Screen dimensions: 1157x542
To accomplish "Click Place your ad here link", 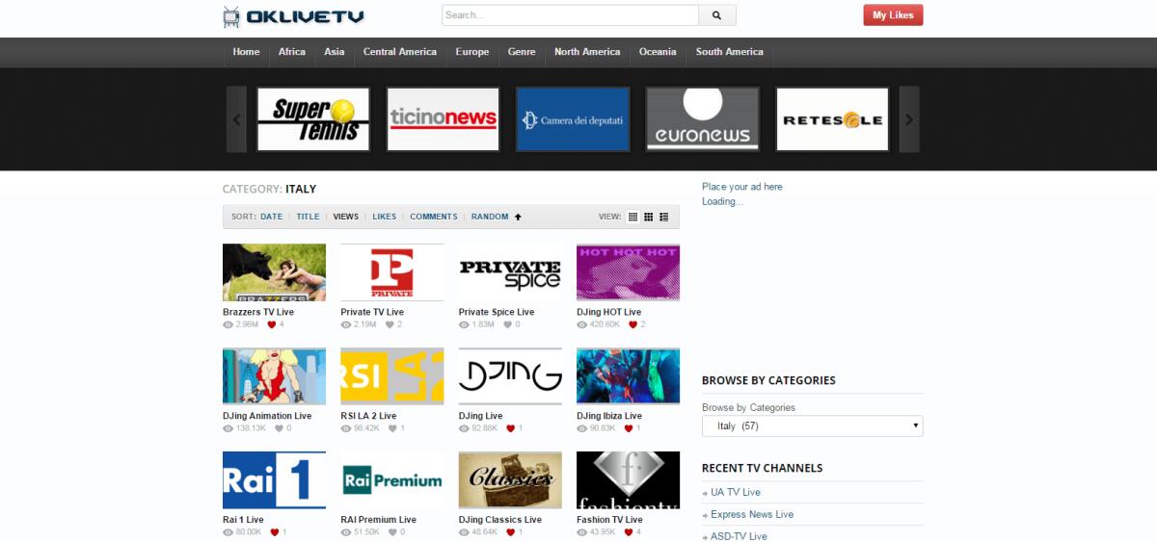I will [x=742, y=187].
